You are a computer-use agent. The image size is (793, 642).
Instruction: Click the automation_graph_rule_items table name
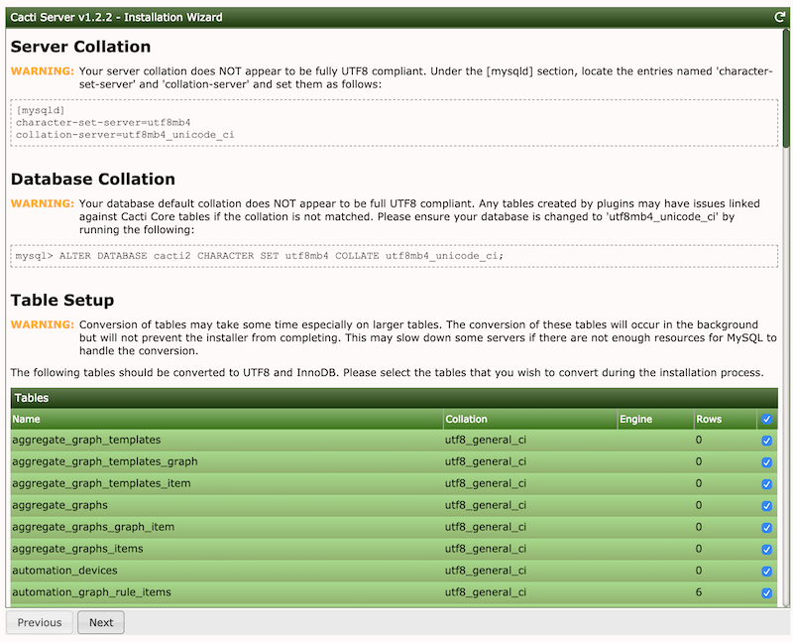pyautogui.click(x=91, y=592)
